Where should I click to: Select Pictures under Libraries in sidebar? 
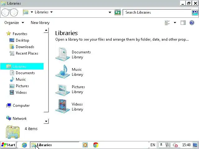[x=19, y=86]
